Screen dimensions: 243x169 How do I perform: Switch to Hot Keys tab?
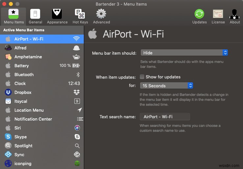(80, 16)
